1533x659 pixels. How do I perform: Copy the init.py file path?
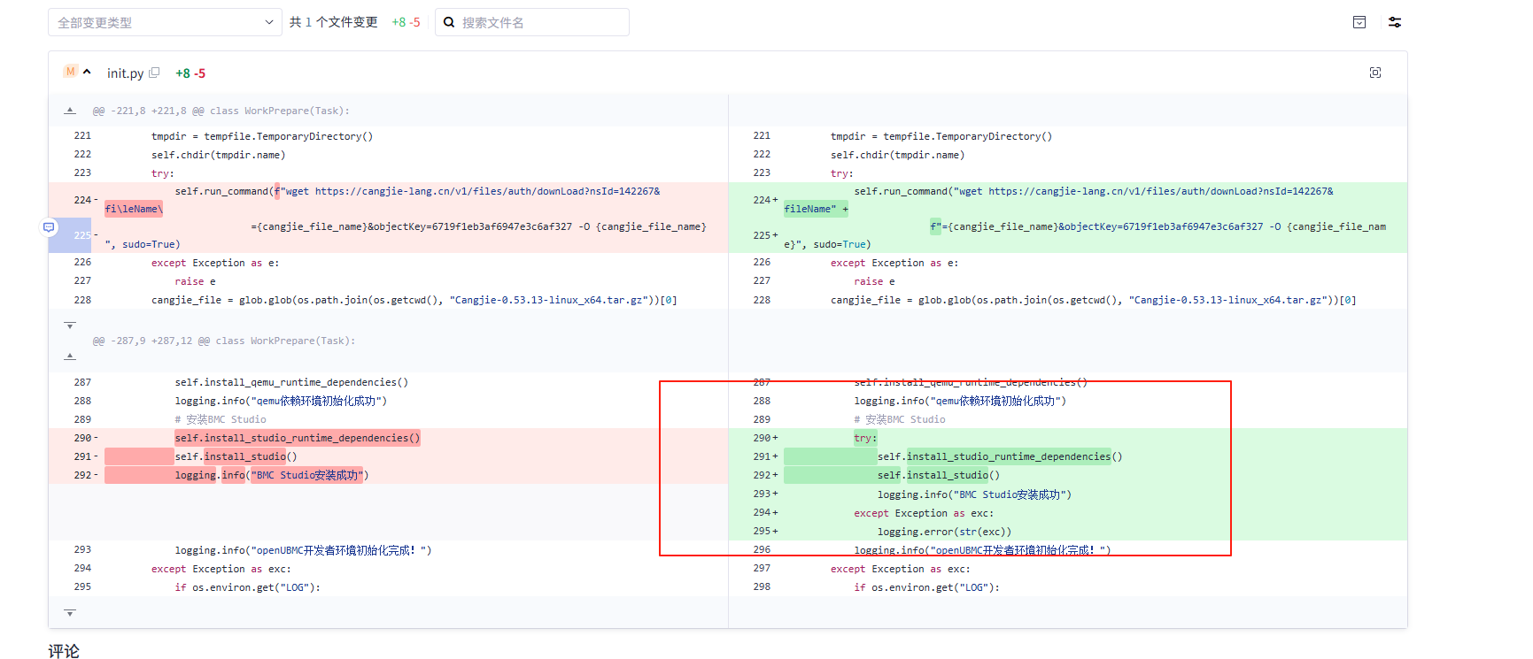(154, 73)
